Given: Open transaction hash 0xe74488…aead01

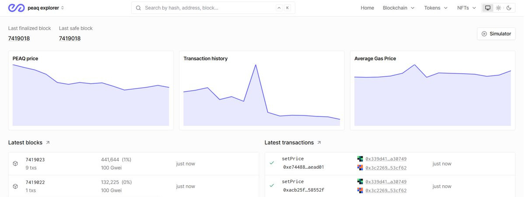Looking at the screenshot, I should 304,167.
